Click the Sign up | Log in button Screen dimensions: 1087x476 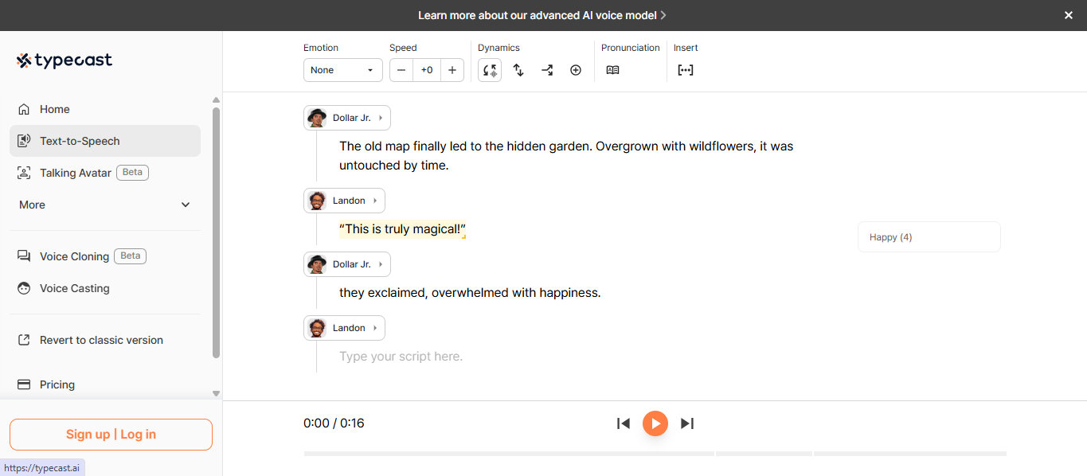click(110, 434)
